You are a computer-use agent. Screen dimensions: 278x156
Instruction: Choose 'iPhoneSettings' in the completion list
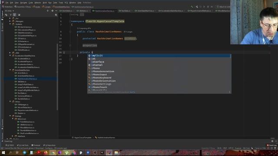pyautogui.click(x=159, y=84)
